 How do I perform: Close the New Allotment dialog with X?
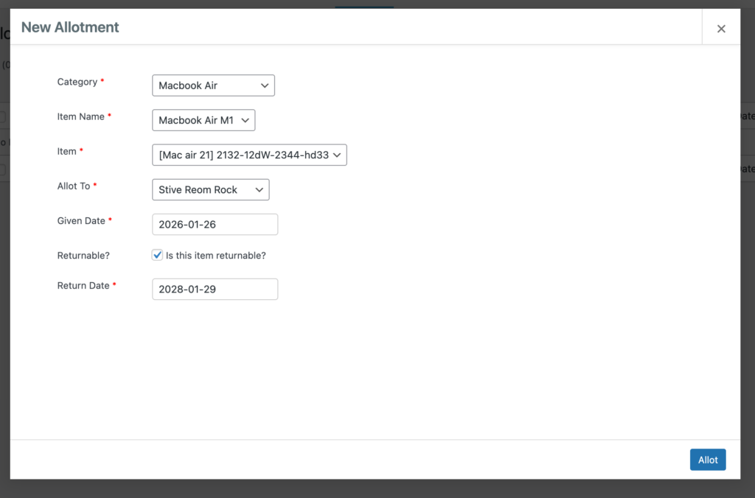click(721, 29)
